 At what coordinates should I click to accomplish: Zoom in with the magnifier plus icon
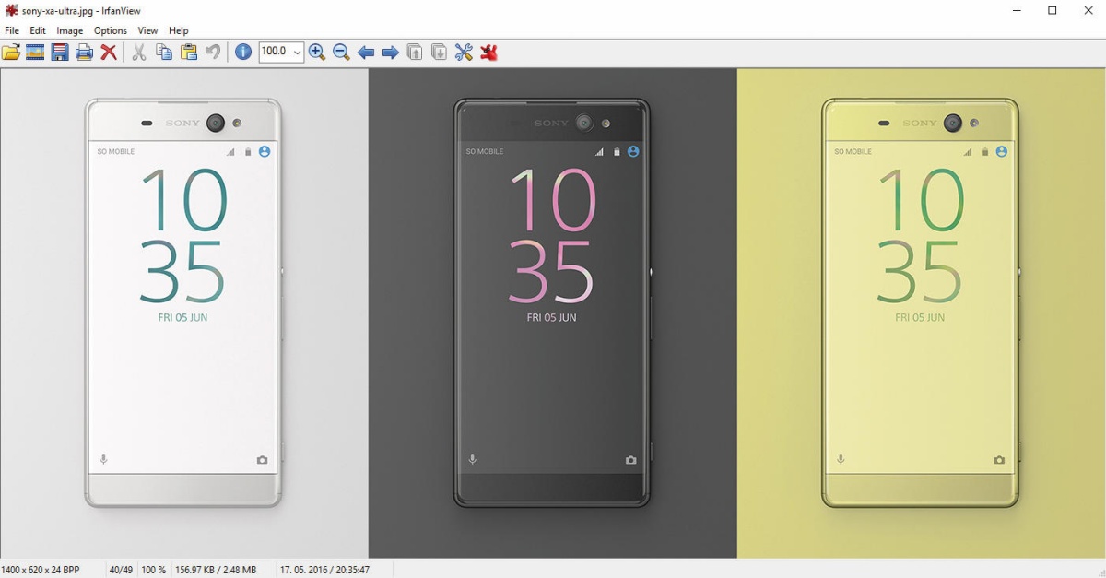[x=317, y=53]
